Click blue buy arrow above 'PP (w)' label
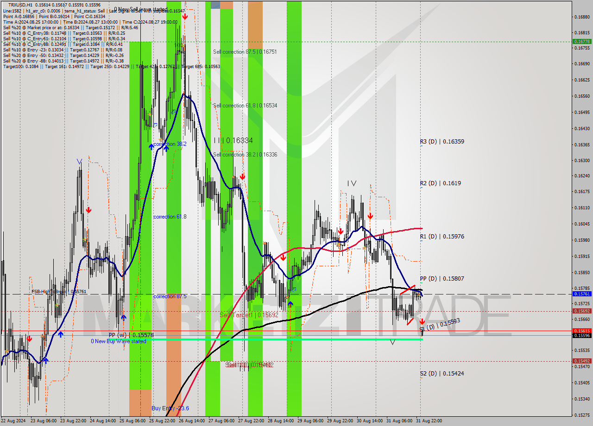593x426 pixels. (x=123, y=318)
